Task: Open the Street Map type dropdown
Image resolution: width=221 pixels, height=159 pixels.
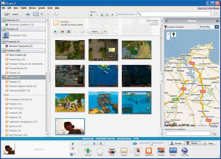Action: click(x=217, y=27)
